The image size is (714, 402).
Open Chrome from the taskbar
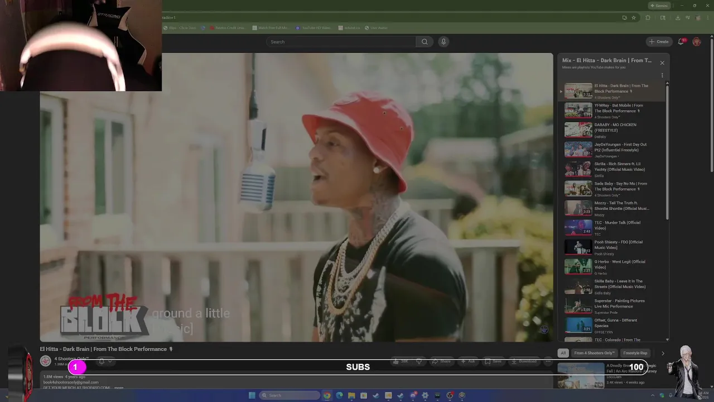pos(327,395)
